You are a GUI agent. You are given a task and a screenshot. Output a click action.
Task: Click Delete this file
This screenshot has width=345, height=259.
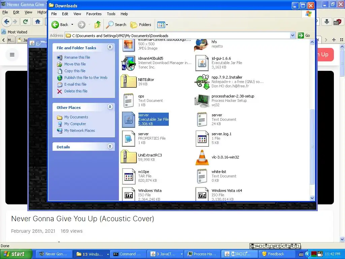point(76,91)
